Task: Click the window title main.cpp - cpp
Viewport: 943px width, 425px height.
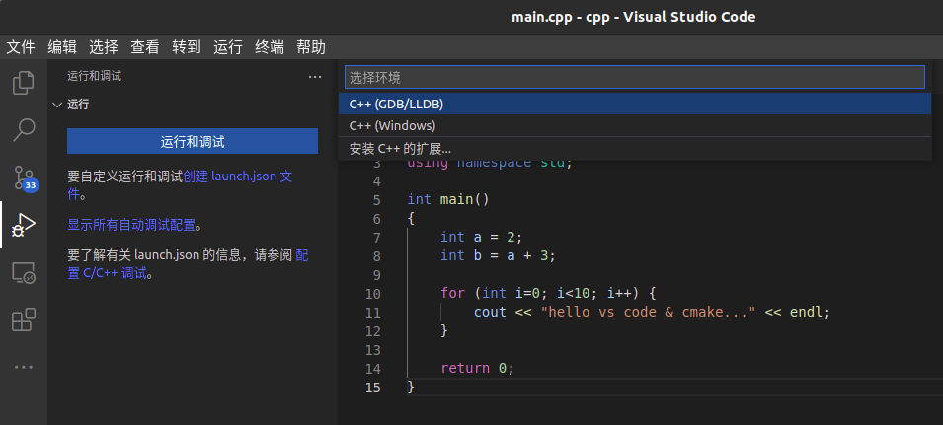Action: point(633,17)
